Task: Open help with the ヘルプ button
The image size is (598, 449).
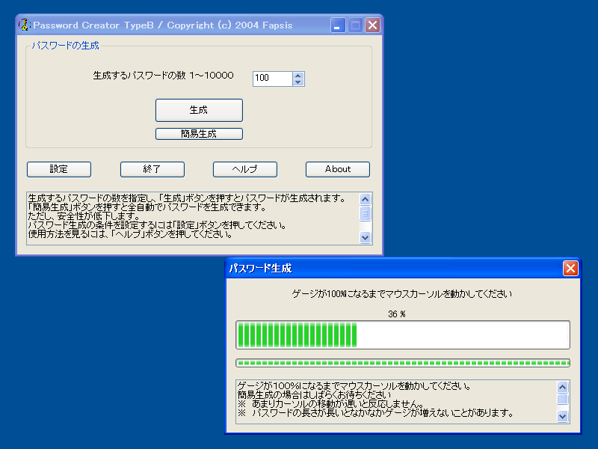Action: tap(245, 169)
